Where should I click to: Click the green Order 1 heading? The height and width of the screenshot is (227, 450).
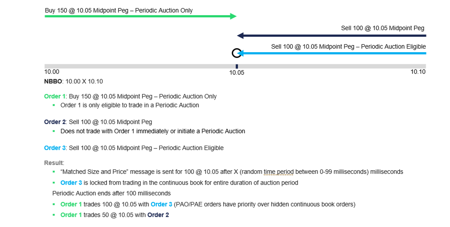click(54, 96)
